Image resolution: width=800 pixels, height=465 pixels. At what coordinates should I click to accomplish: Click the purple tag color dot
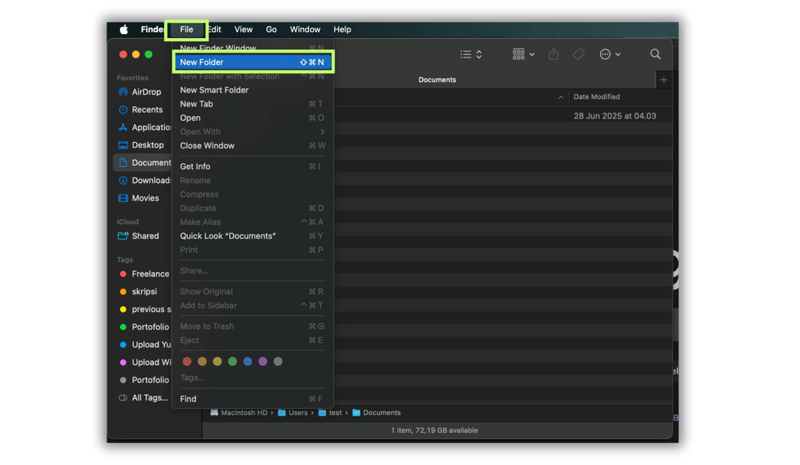263,361
